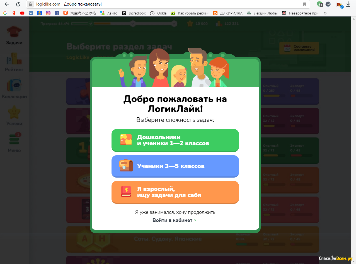Click Выберите сложность задач: text
Screen dimensions: 356x264
click(x=175, y=120)
